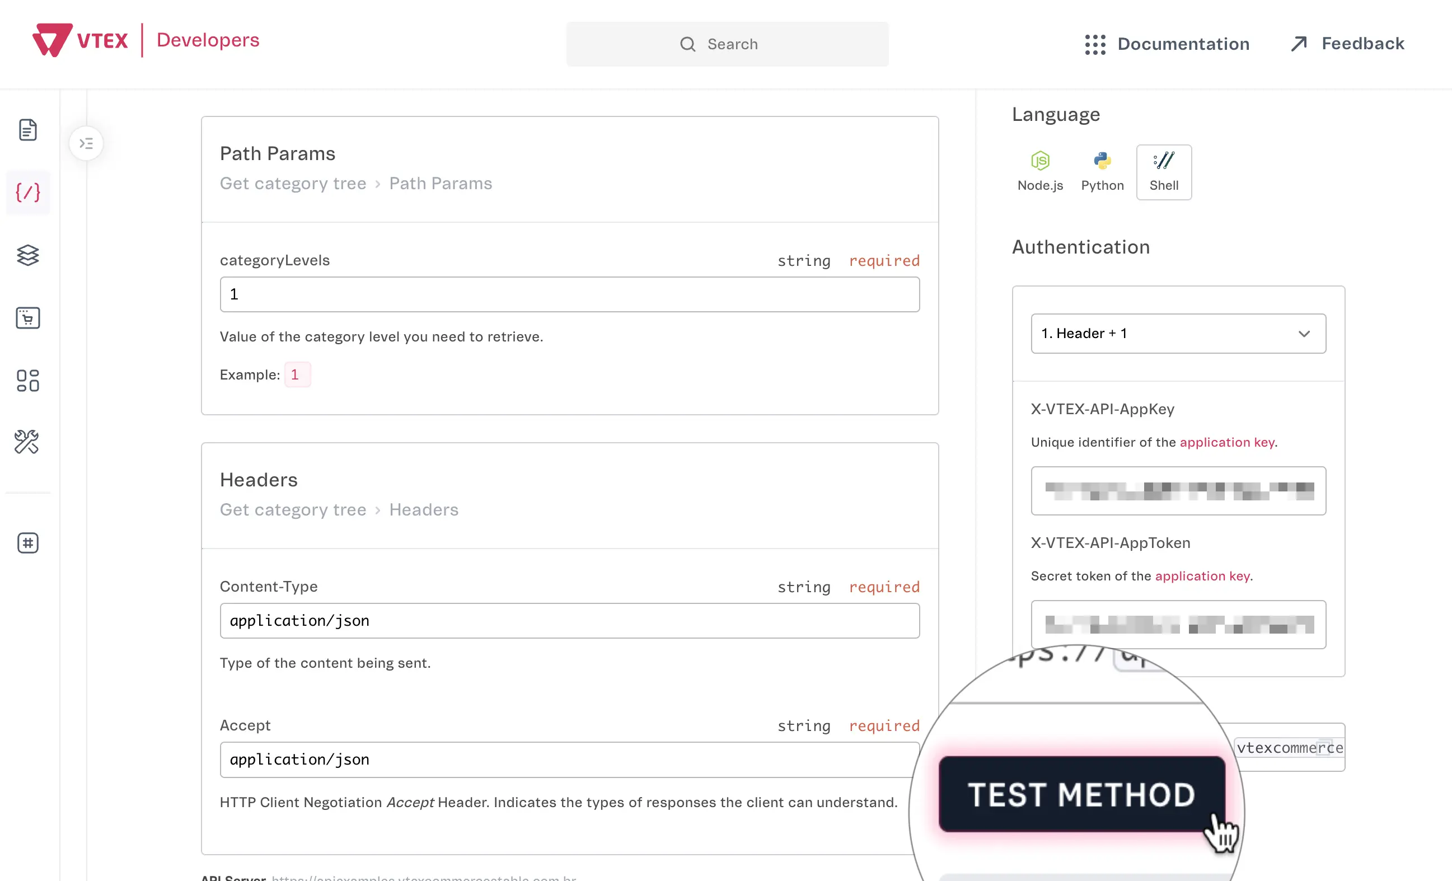This screenshot has width=1452, height=881.
Task: Expand the collapsed sidebar toggle button
Action: [x=86, y=143]
